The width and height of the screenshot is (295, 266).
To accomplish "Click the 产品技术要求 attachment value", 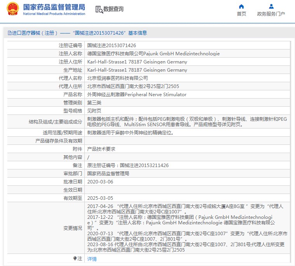I will [x=101, y=149].
